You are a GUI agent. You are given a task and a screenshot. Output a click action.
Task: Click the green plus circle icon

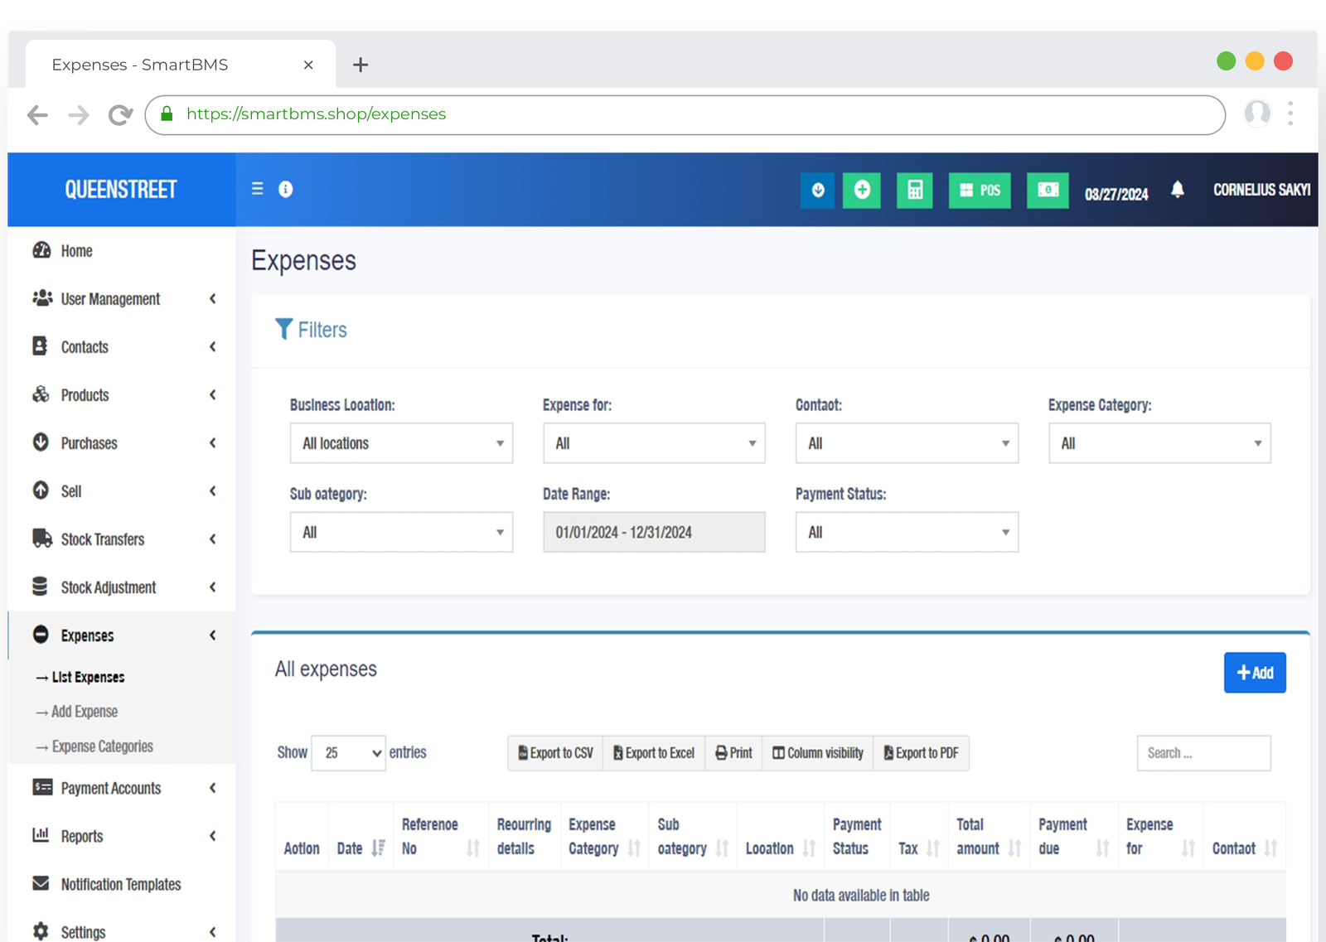862,191
